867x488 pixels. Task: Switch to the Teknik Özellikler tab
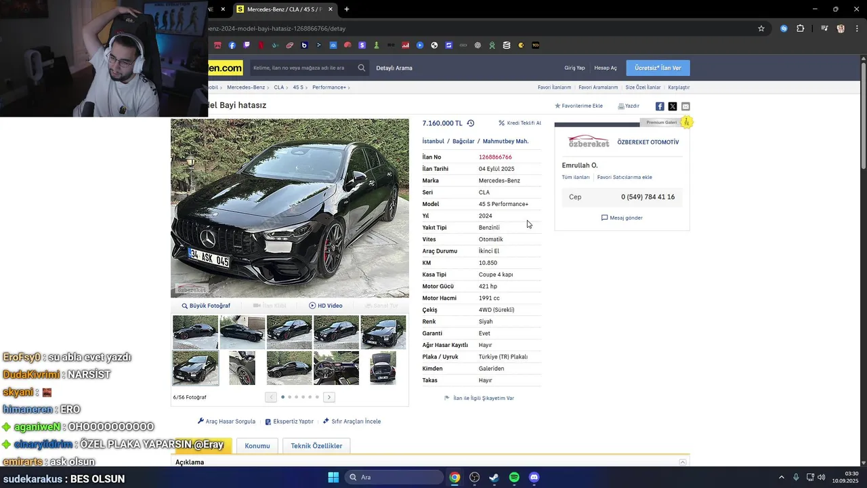pos(316,446)
